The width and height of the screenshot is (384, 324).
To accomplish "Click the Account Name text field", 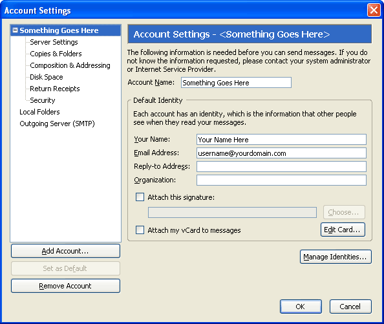I will click(x=236, y=83).
